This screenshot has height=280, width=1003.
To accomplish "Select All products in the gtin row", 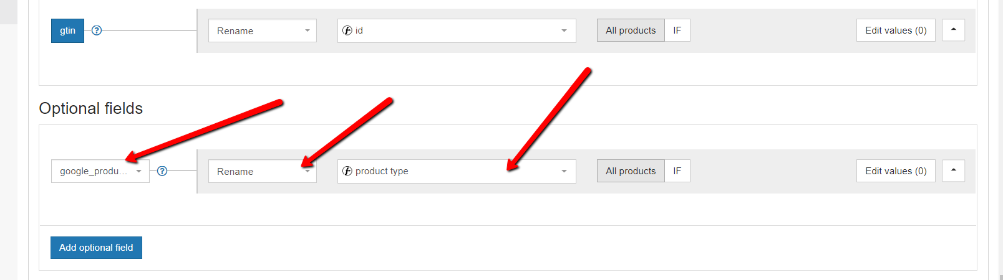I will pyautogui.click(x=631, y=30).
